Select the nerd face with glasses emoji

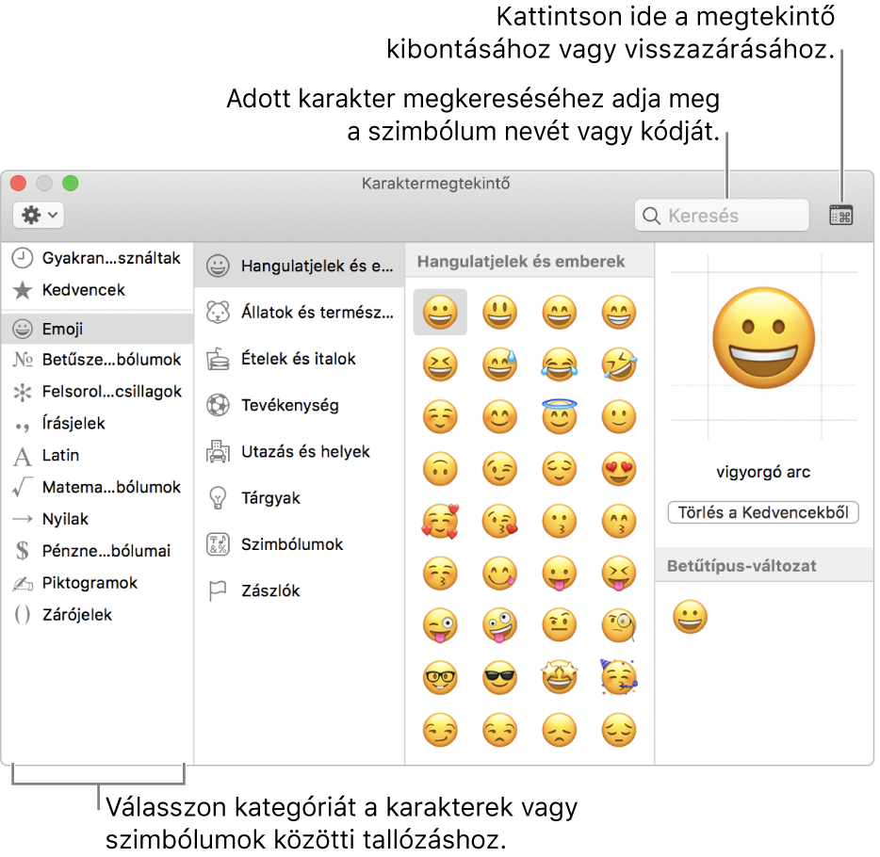click(x=440, y=678)
